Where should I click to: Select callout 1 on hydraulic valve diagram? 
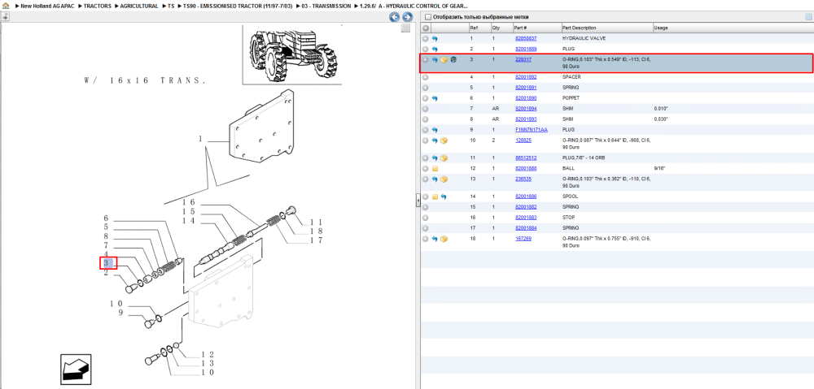click(x=200, y=139)
